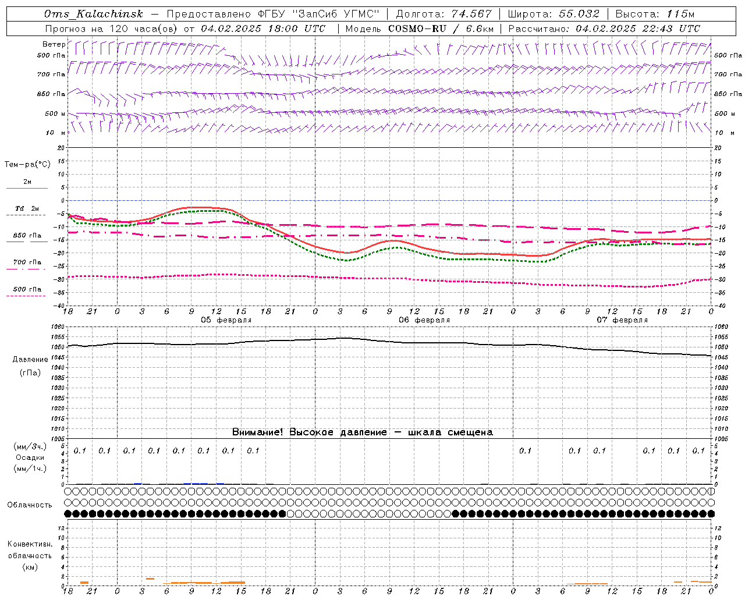745x596 pixels.
Task: Click the Конвективн. convective cloud label
Action: [30, 544]
